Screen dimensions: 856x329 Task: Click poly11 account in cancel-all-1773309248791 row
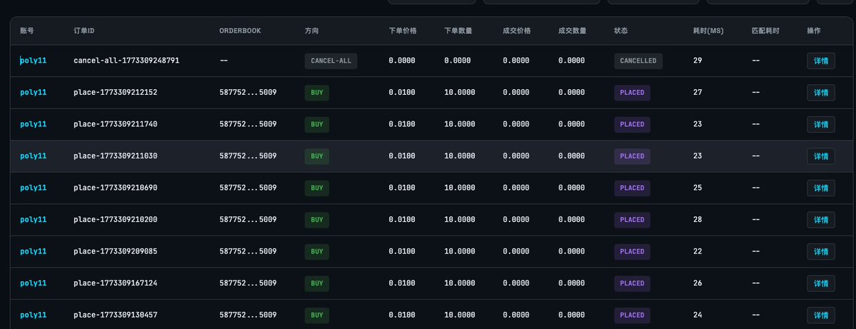(x=34, y=61)
